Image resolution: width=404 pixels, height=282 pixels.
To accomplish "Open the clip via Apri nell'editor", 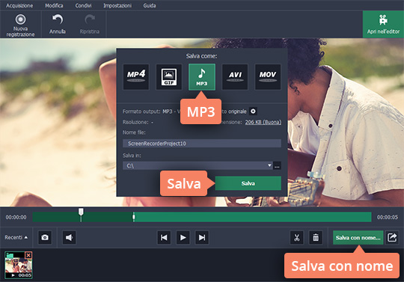I will click(x=383, y=25).
